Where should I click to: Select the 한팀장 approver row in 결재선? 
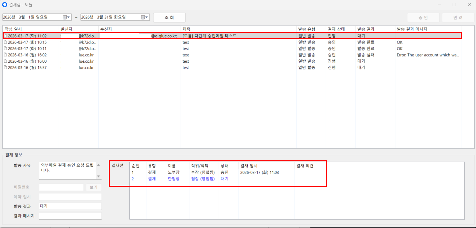(174, 179)
